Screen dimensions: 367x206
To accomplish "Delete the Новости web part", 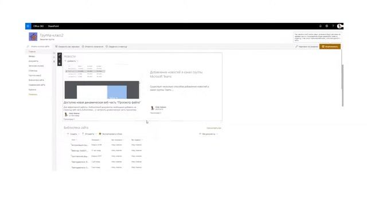I will (60, 64).
